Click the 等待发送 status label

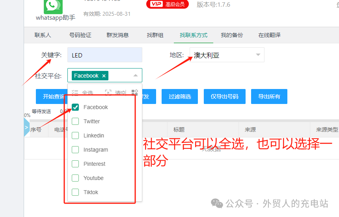(x=41, y=111)
